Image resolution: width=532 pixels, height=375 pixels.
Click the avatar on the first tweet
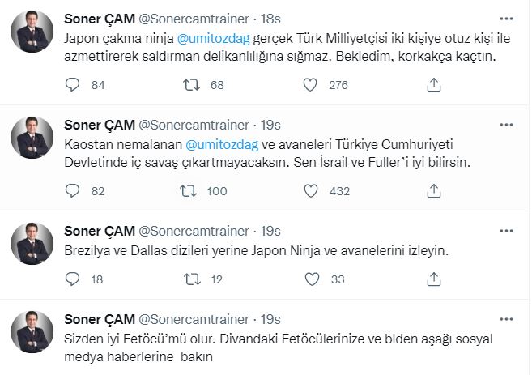click(x=32, y=32)
